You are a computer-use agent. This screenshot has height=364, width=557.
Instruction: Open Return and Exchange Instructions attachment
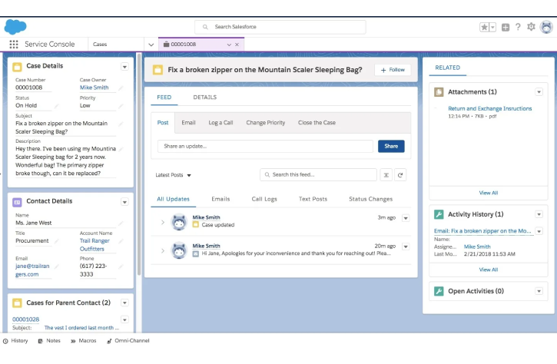click(489, 108)
